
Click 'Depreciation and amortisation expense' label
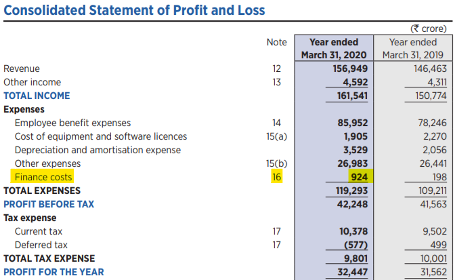(x=97, y=150)
